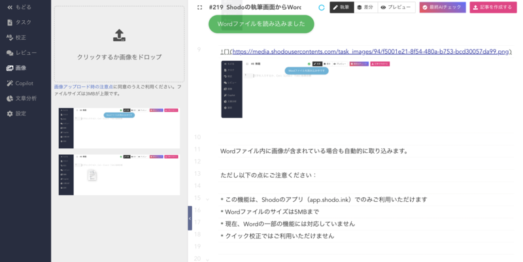523x262 pixels.
Task: Switch to プレビュー view
Action: tap(396, 7)
